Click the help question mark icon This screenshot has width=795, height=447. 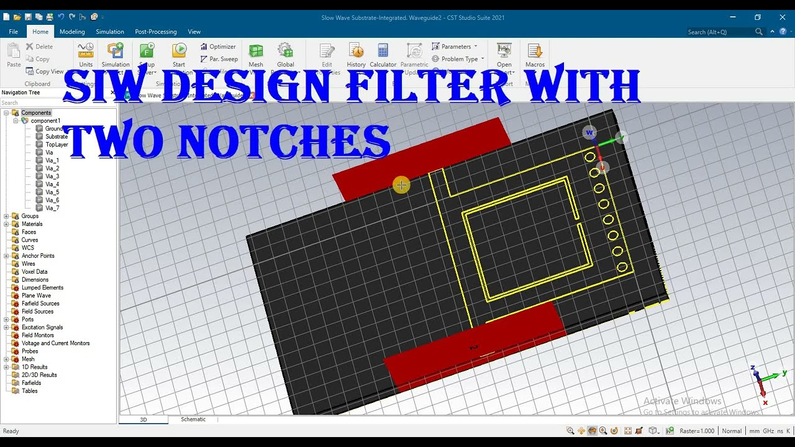point(784,31)
